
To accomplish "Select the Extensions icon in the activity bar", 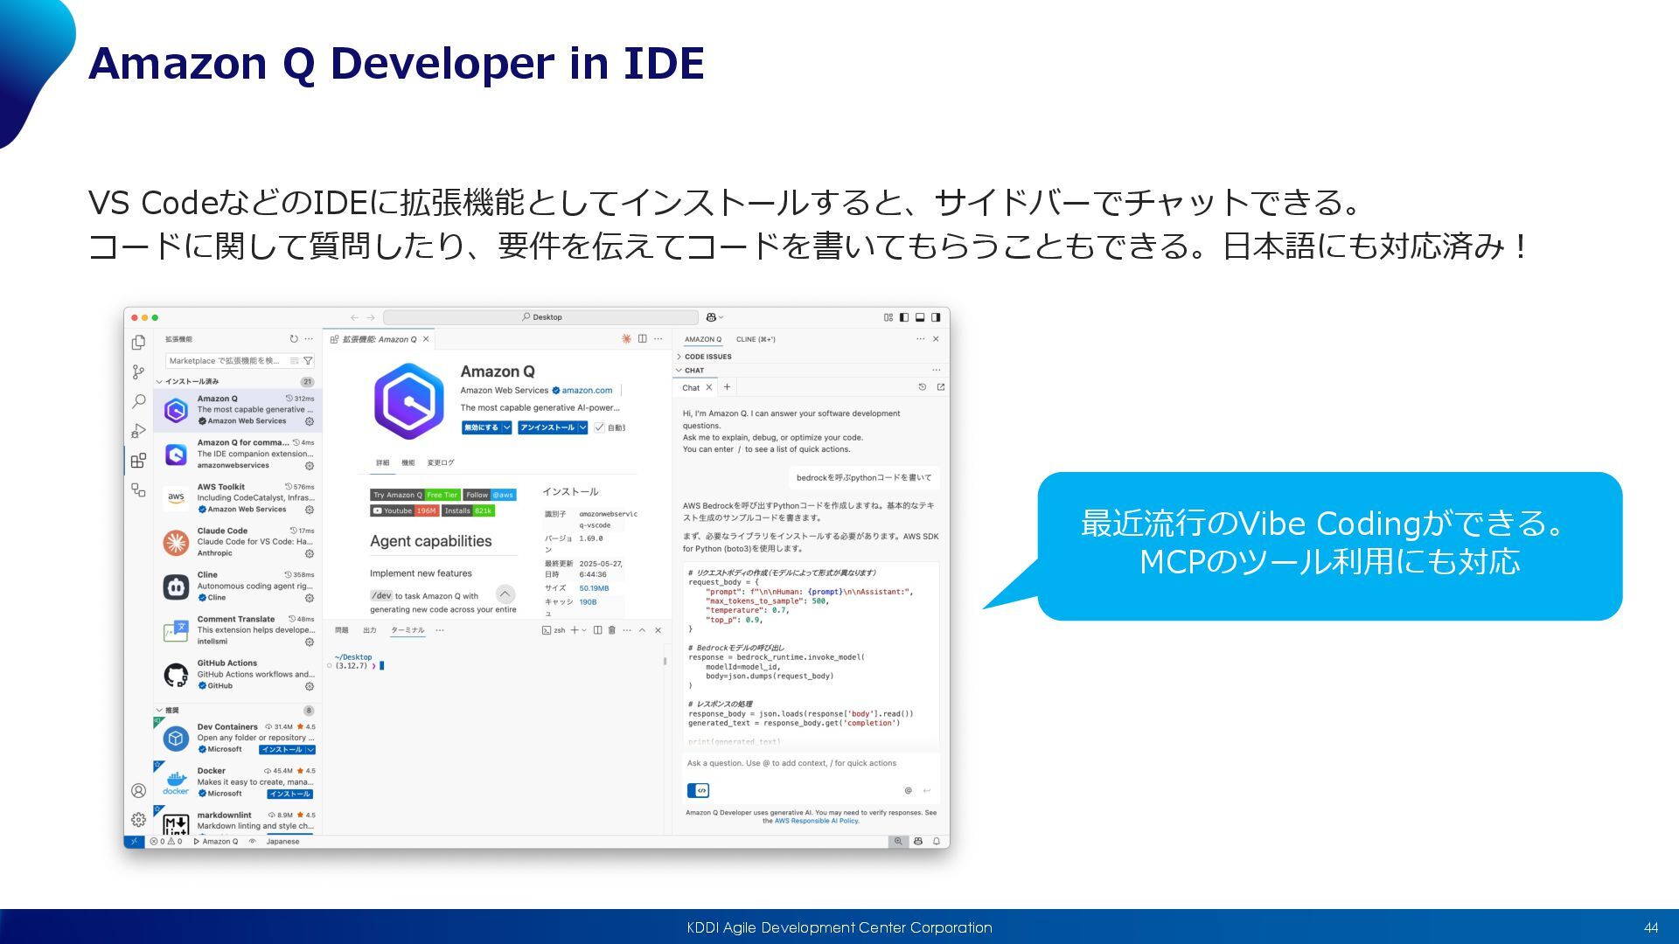I will (x=138, y=461).
